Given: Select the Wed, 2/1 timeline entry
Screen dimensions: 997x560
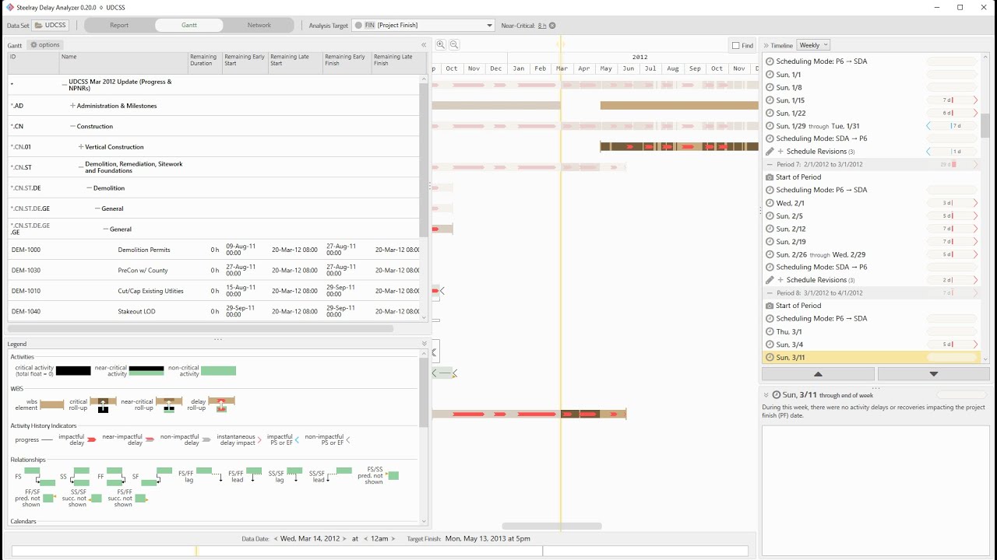Looking at the screenshot, I should 872,203.
